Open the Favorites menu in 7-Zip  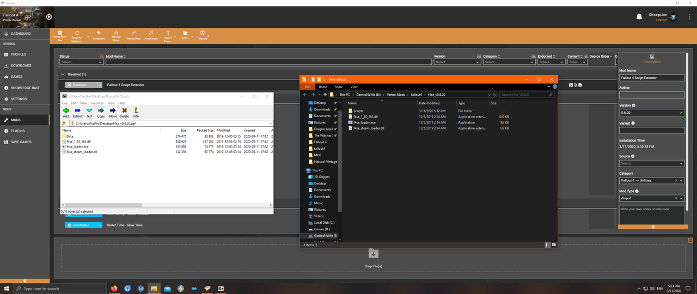pyautogui.click(x=97, y=103)
